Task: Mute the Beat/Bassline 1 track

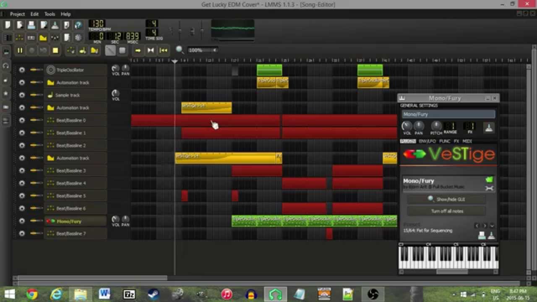Action: point(33,133)
